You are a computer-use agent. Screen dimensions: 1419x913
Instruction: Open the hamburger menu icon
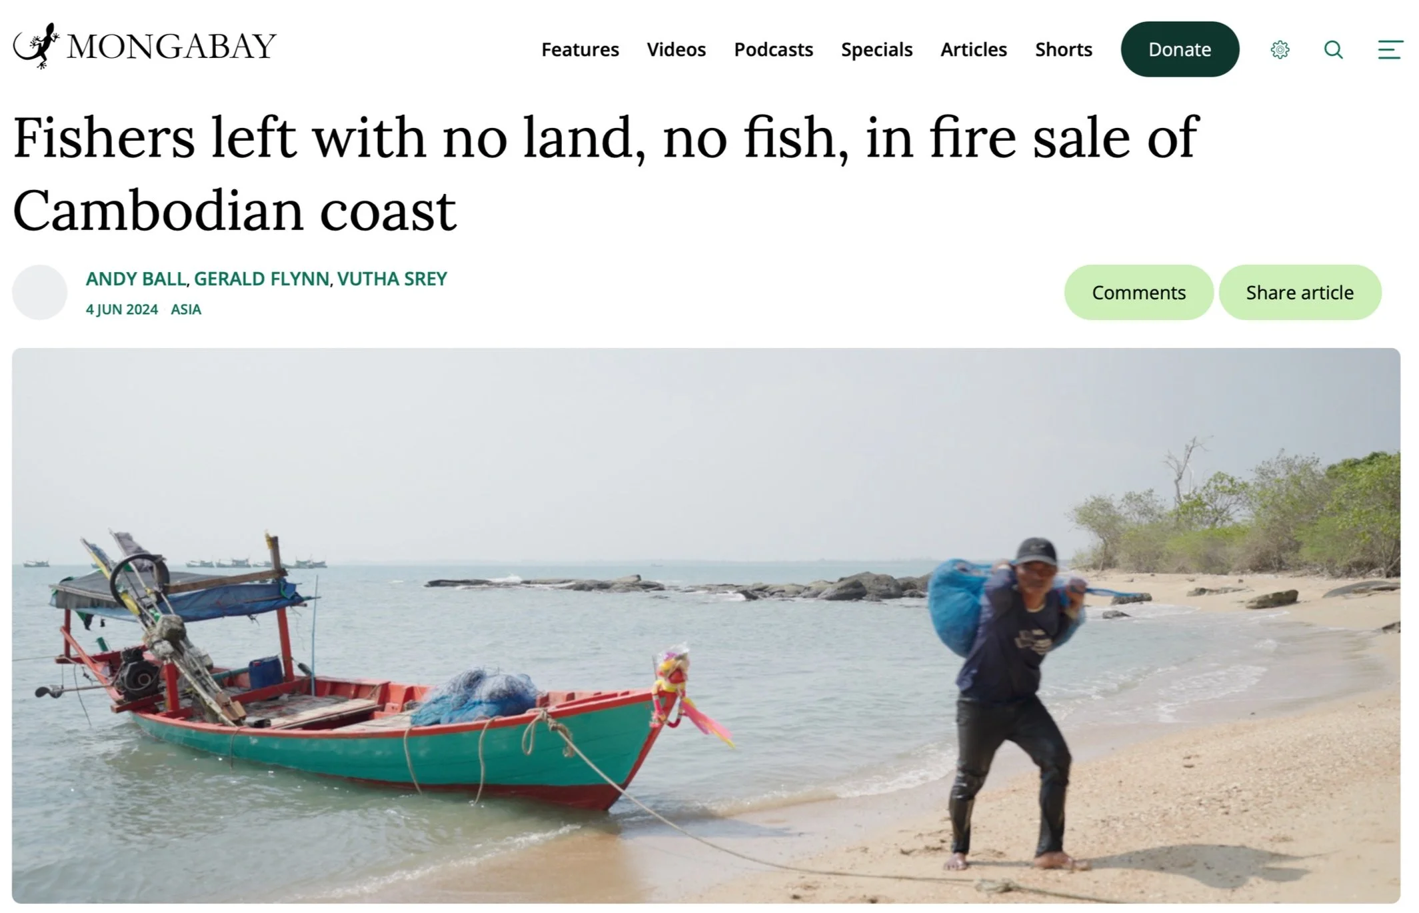[1390, 49]
